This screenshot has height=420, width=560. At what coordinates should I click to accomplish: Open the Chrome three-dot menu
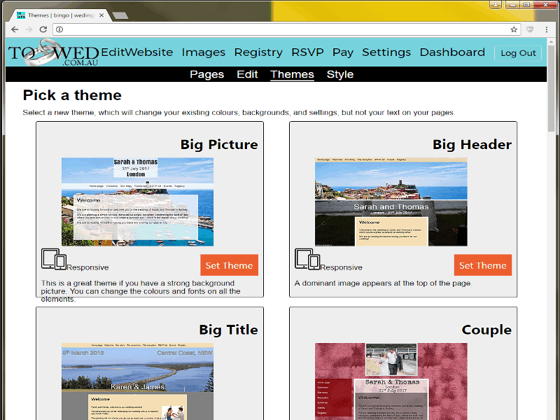click(547, 29)
